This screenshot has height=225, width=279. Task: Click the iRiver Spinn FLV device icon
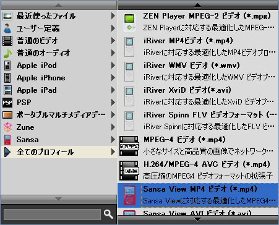click(129, 121)
